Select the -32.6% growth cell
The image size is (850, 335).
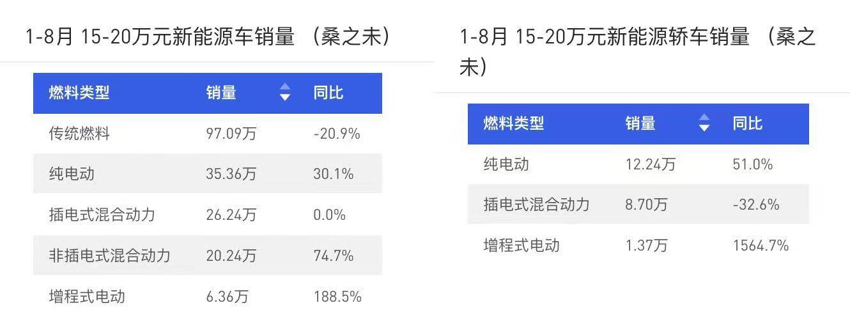click(x=755, y=205)
